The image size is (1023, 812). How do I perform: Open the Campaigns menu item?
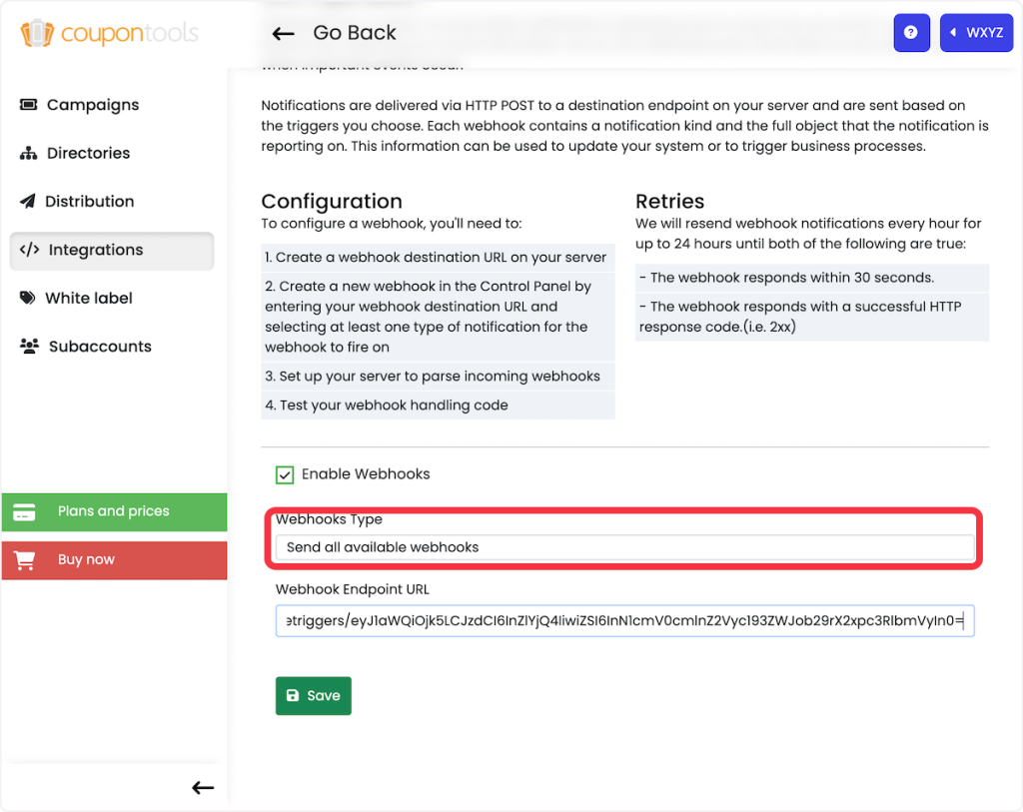[x=92, y=105]
